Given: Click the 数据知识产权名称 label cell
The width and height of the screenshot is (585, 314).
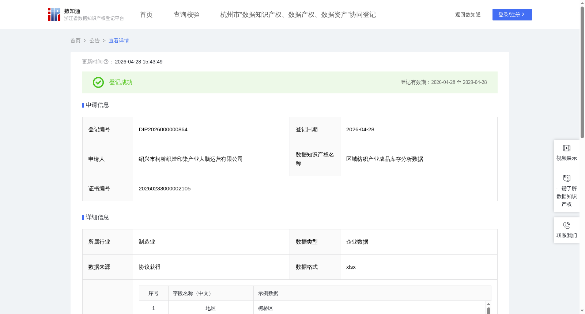Looking at the screenshot, I should pyautogui.click(x=315, y=159).
